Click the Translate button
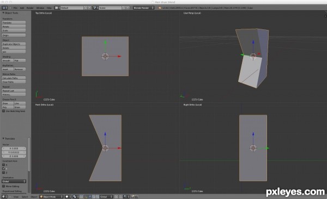 pos(14,22)
